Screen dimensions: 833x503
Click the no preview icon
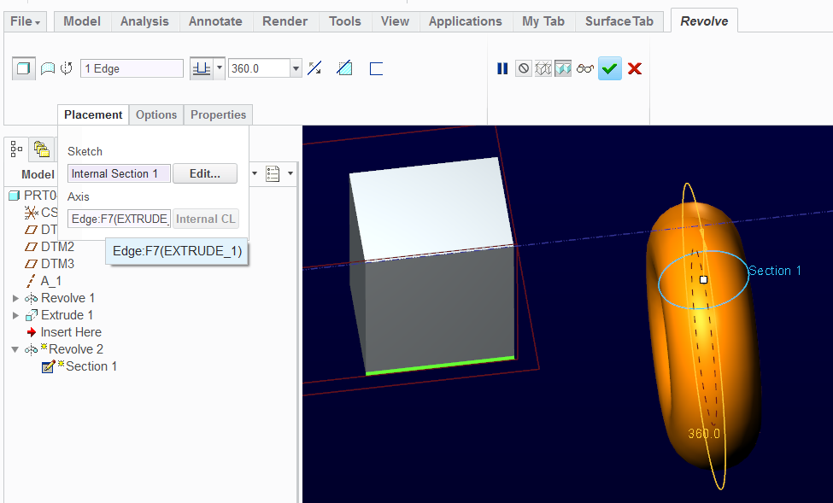click(x=524, y=68)
